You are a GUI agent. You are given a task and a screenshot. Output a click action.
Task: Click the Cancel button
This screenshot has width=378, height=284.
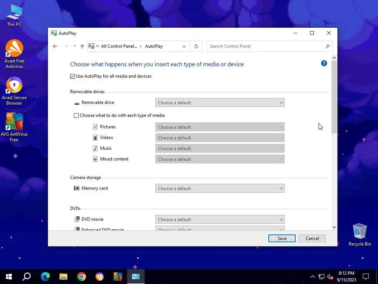pos(312,239)
